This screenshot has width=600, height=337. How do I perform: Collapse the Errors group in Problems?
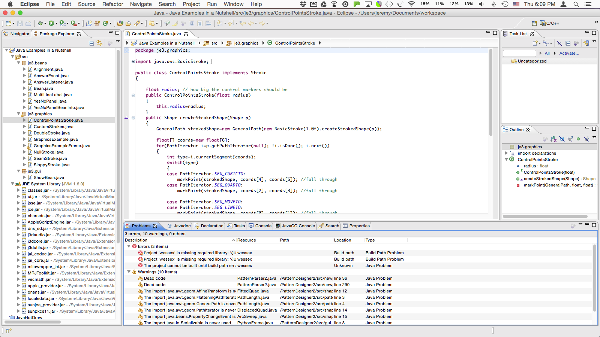tap(129, 246)
